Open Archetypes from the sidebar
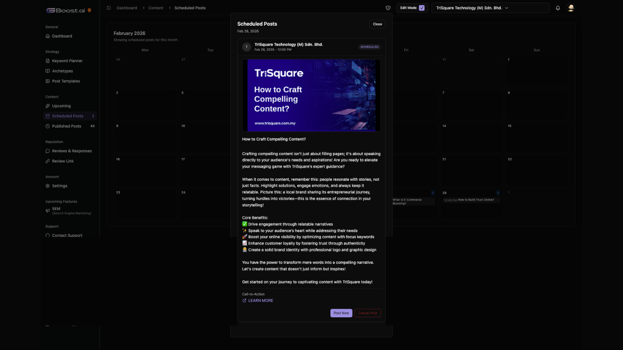This screenshot has width=623, height=350. [62, 71]
